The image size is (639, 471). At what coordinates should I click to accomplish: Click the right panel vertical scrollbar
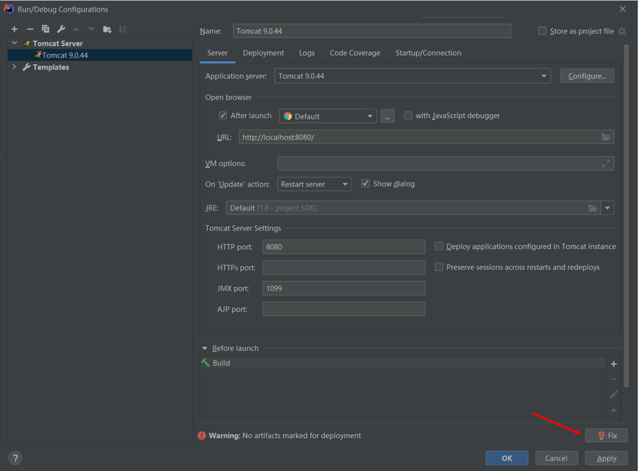point(626,216)
